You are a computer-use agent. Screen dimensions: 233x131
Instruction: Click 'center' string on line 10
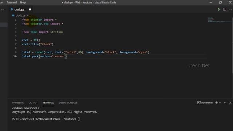click(x=58, y=56)
